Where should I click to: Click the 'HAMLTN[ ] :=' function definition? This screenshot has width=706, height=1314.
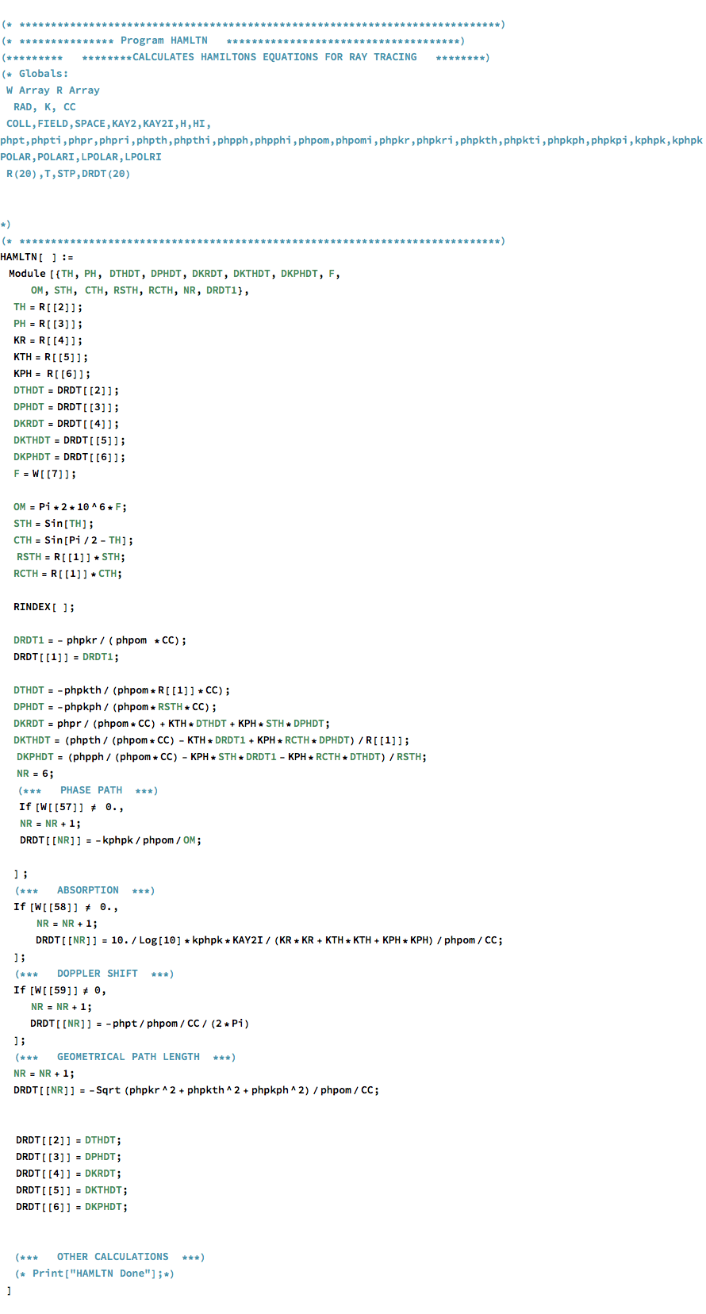(x=37, y=257)
